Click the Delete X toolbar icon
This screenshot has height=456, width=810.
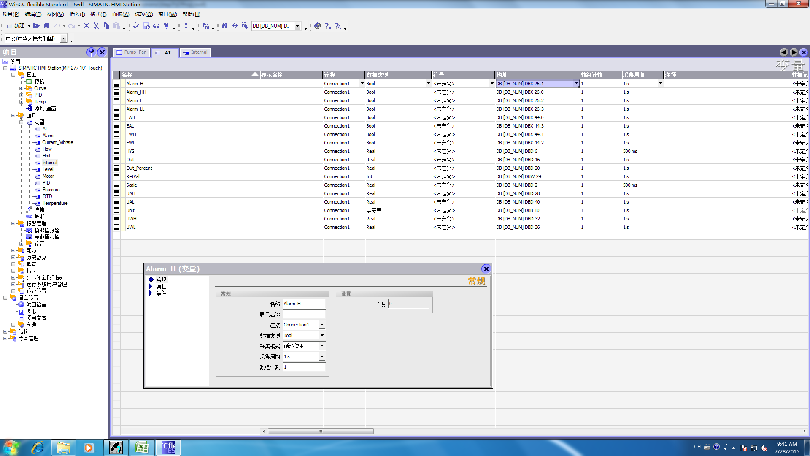[86, 26]
